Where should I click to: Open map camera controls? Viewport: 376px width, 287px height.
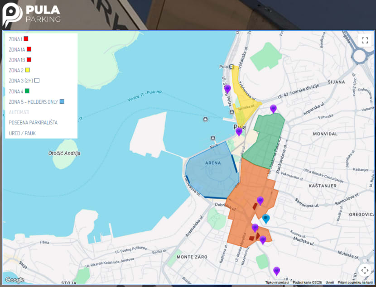[x=365, y=271]
